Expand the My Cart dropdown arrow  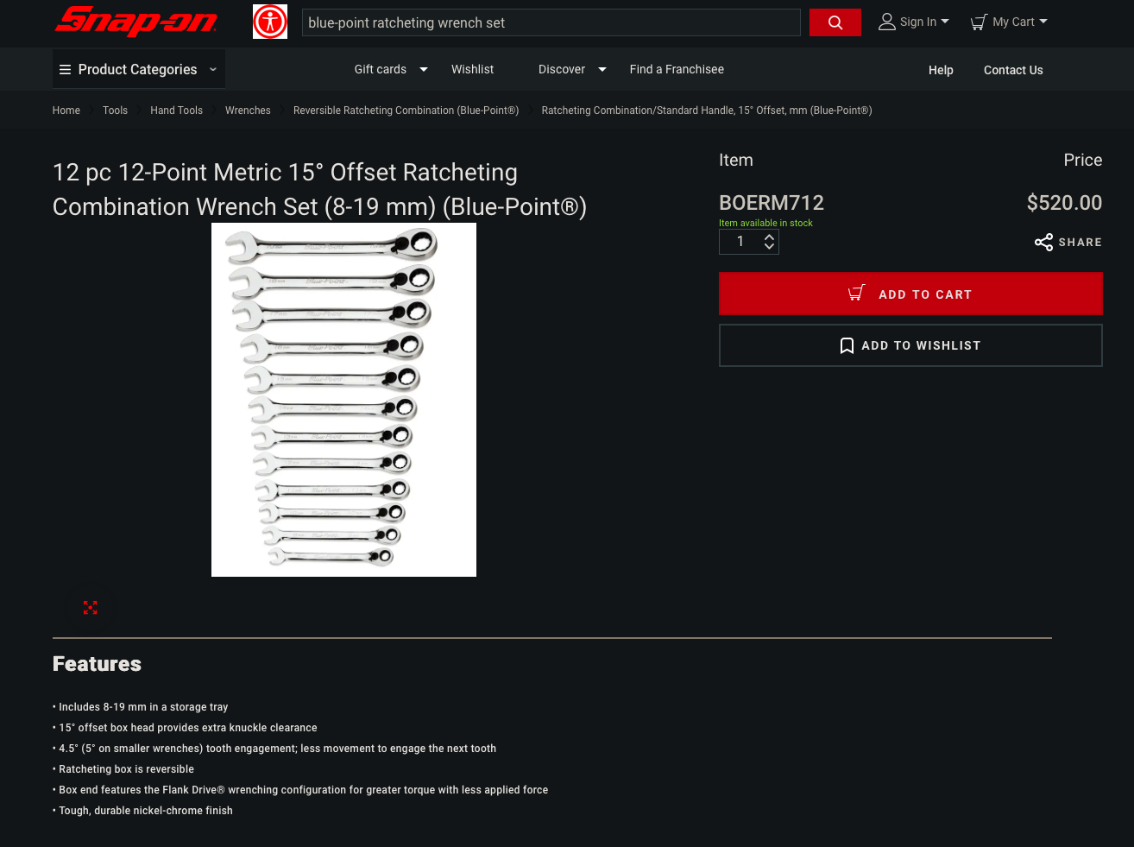pyautogui.click(x=1043, y=22)
